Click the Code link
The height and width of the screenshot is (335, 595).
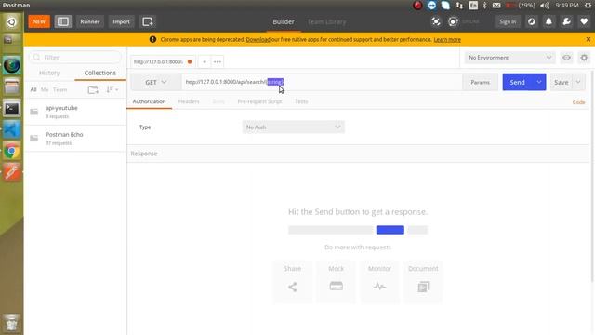tap(578, 102)
